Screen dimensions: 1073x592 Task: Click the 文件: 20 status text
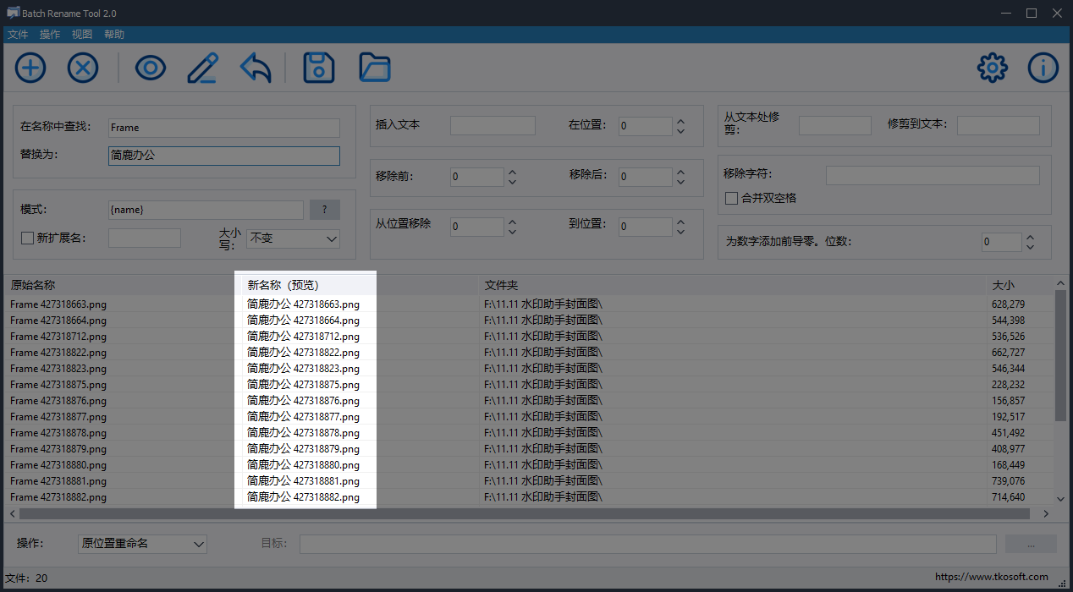click(26, 578)
